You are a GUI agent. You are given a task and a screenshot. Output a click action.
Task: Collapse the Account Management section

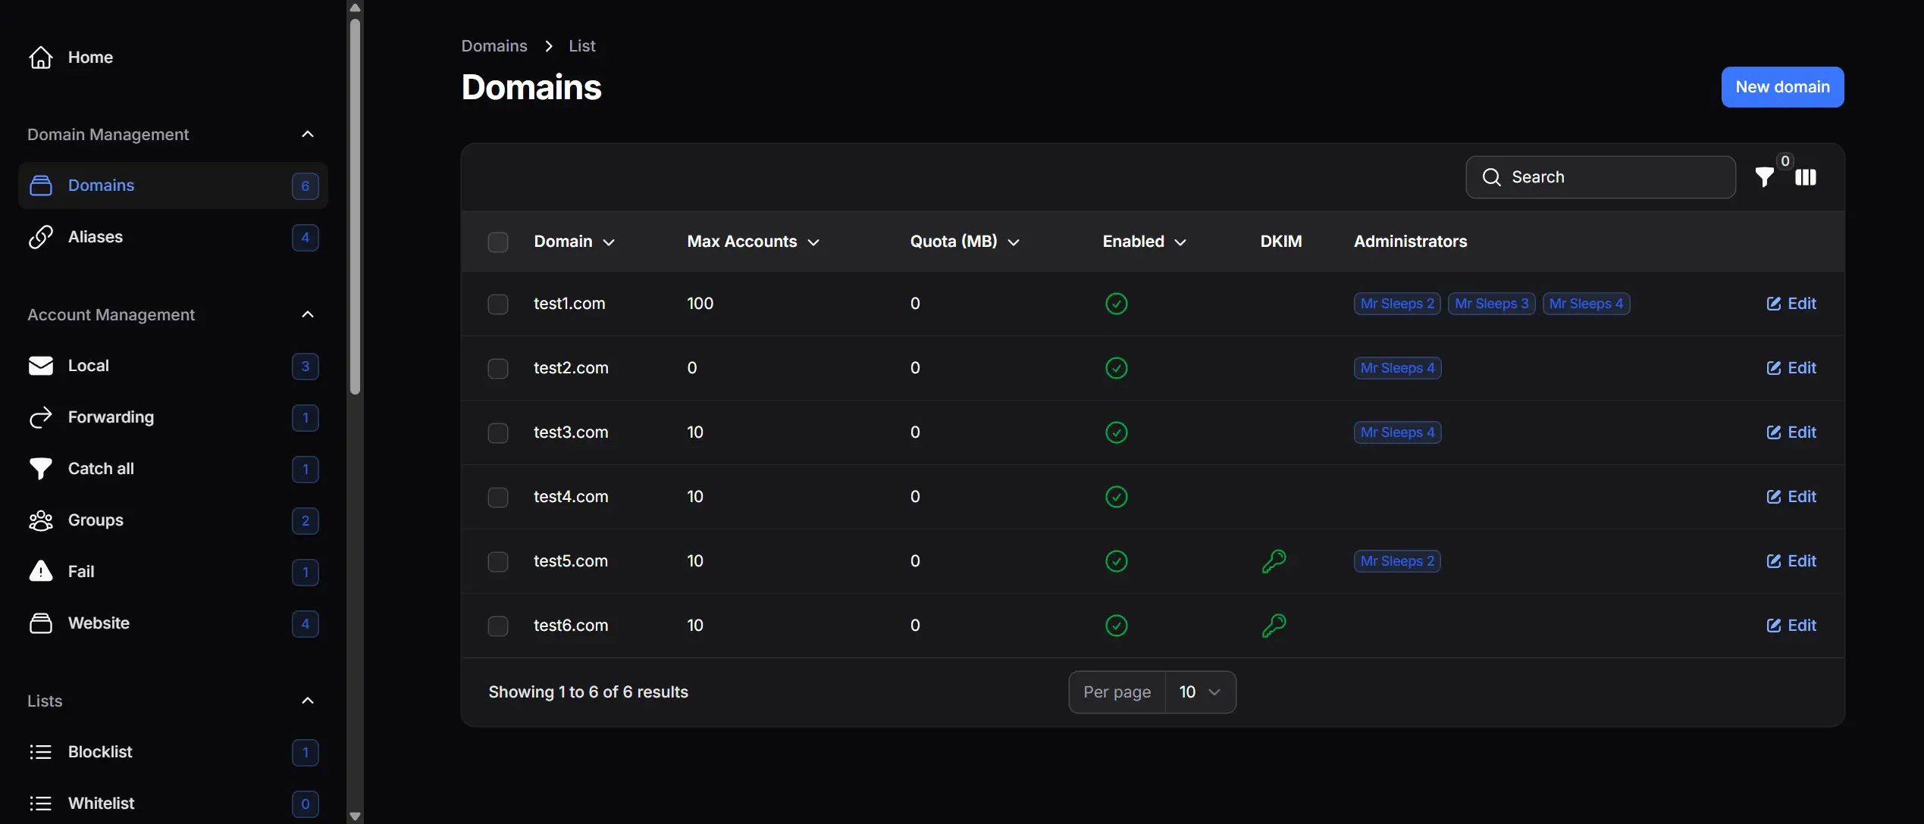(x=308, y=314)
